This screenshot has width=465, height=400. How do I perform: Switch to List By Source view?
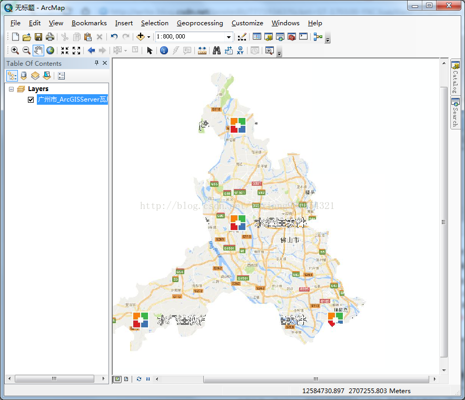24,76
